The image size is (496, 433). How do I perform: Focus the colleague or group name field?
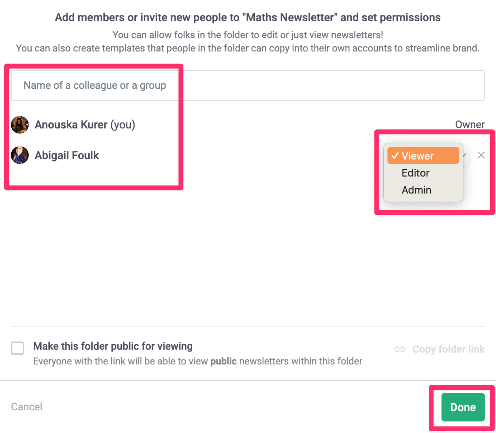tap(247, 85)
